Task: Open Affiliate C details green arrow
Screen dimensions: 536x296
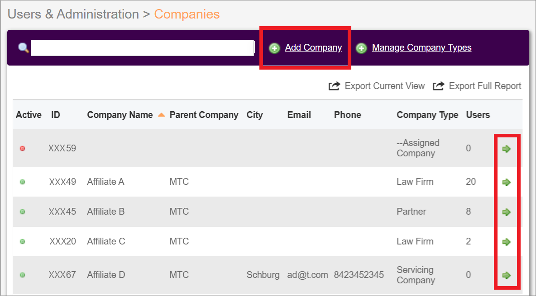Action: [x=506, y=242]
